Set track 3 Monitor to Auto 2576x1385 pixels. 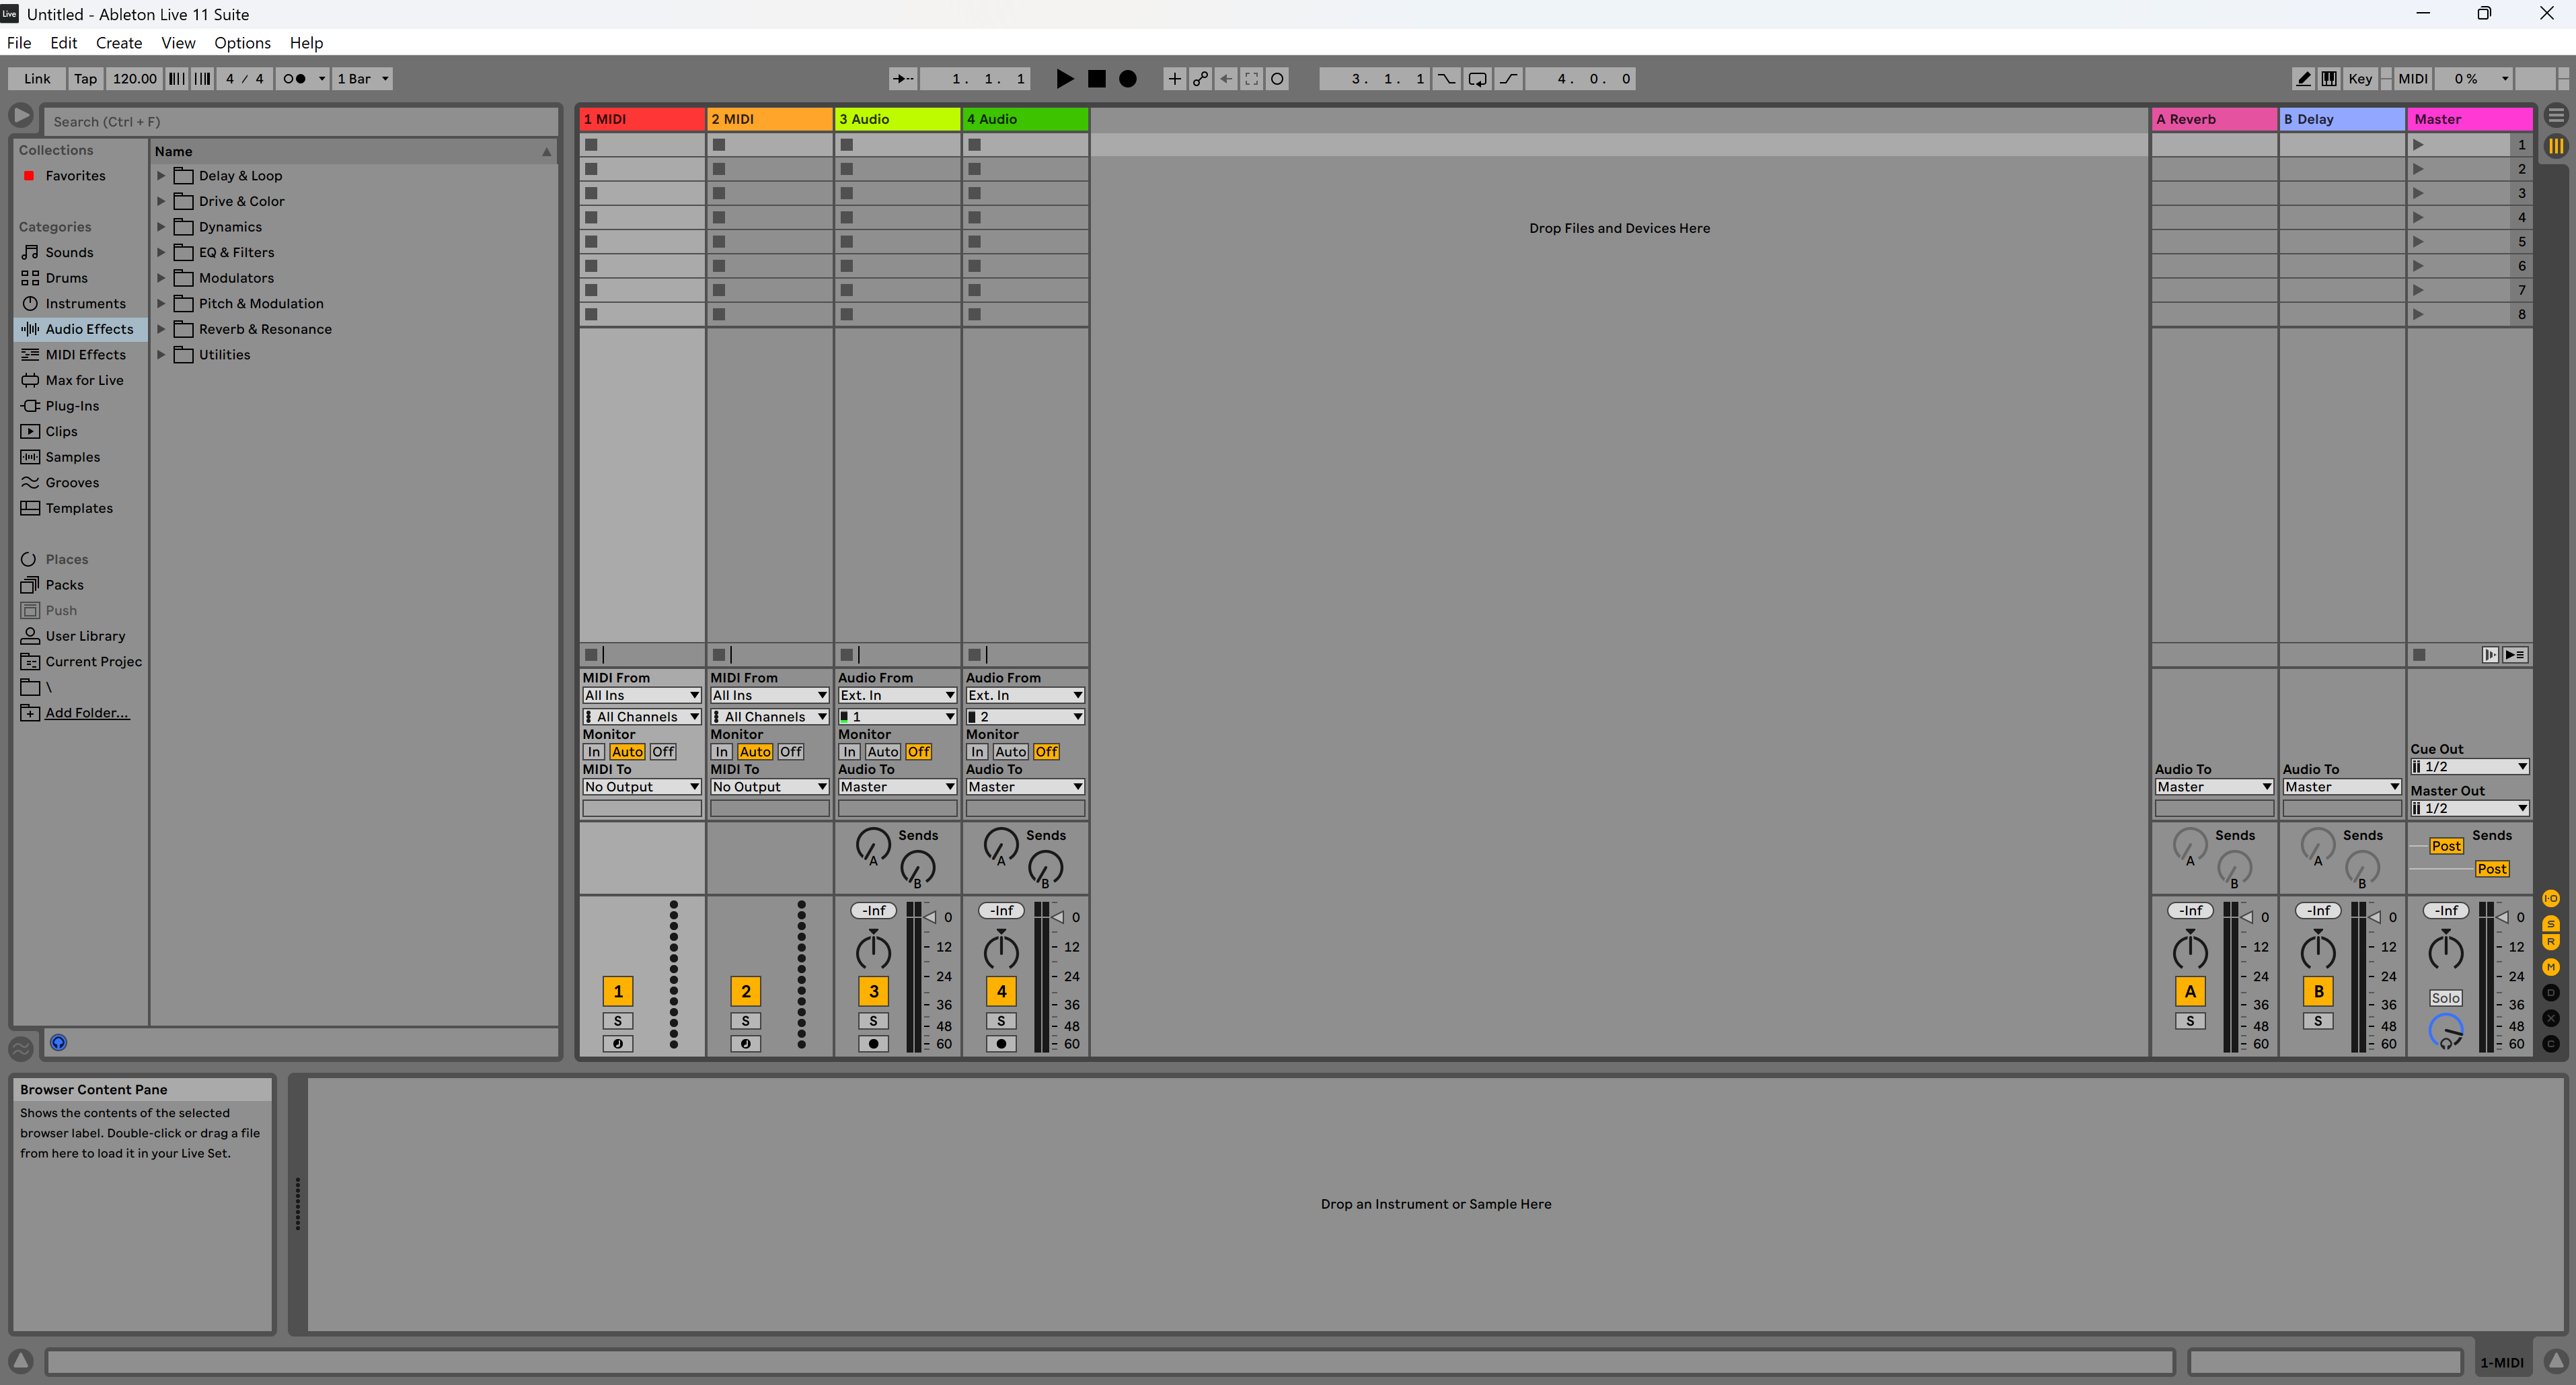882,752
